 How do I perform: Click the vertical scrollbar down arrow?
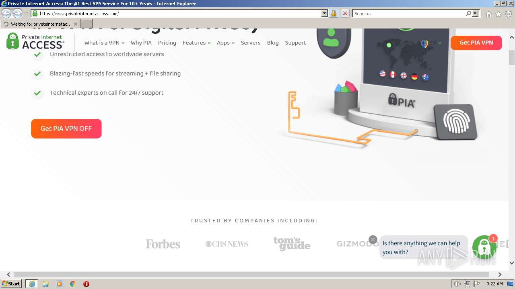tap(512, 263)
